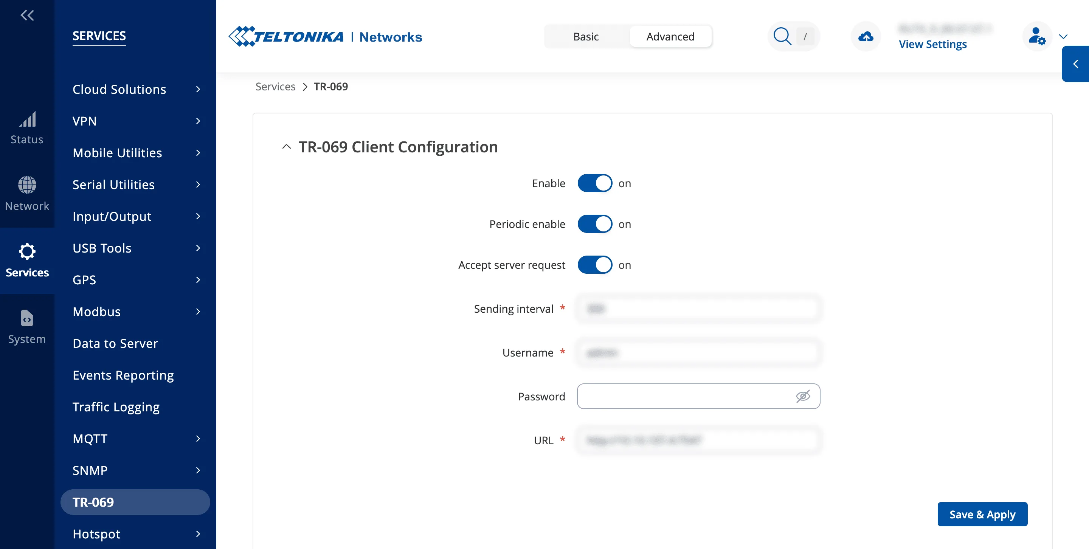1089x549 pixels.
Task: Select TR-069 menu item
Action: (135, 502)
